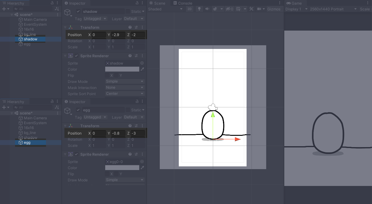
Task: Toggle Scene grid visibility icon
Action: point(238,9)
